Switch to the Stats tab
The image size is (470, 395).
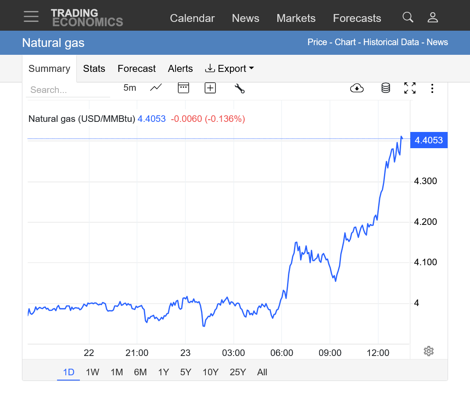pos(94,69)
